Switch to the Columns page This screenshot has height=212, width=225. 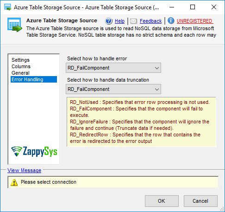click(21, 66)
